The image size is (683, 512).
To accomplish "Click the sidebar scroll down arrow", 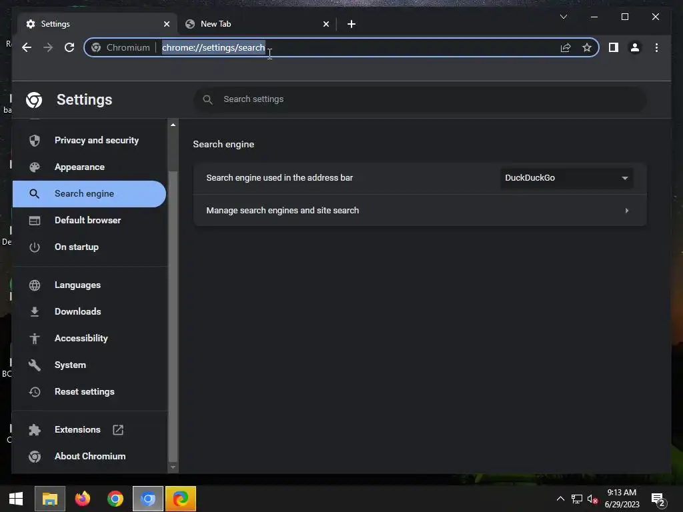I will (173, 467).
